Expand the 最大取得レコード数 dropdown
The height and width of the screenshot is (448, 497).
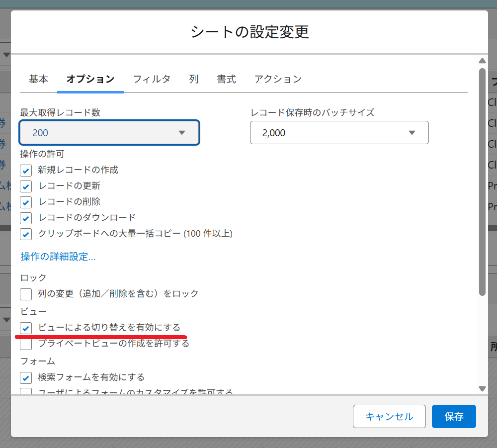coord(109,133)
